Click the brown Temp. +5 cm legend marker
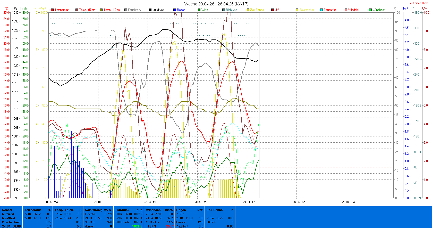 pos(77,10)
